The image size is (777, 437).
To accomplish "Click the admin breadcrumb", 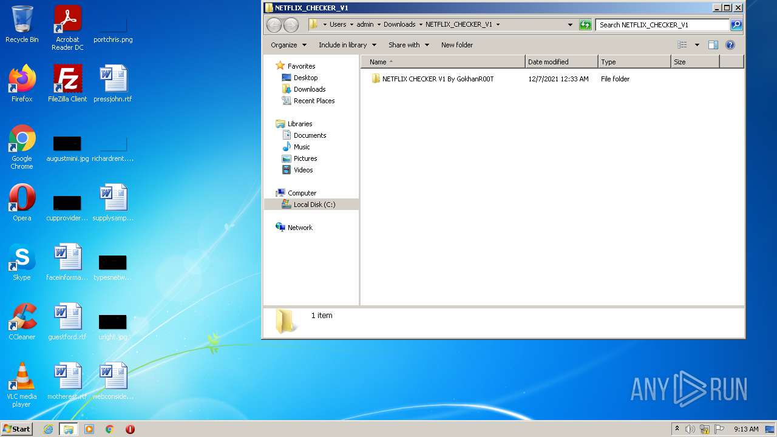I will point(365,25).
